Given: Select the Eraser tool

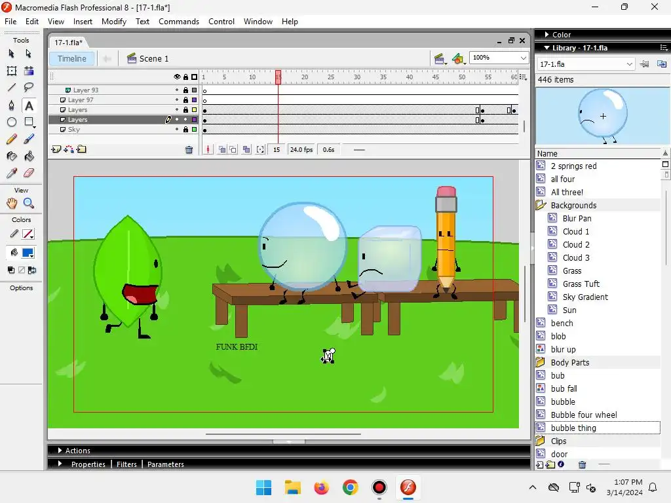Looking at the screenshot, I should pos(29,173).
